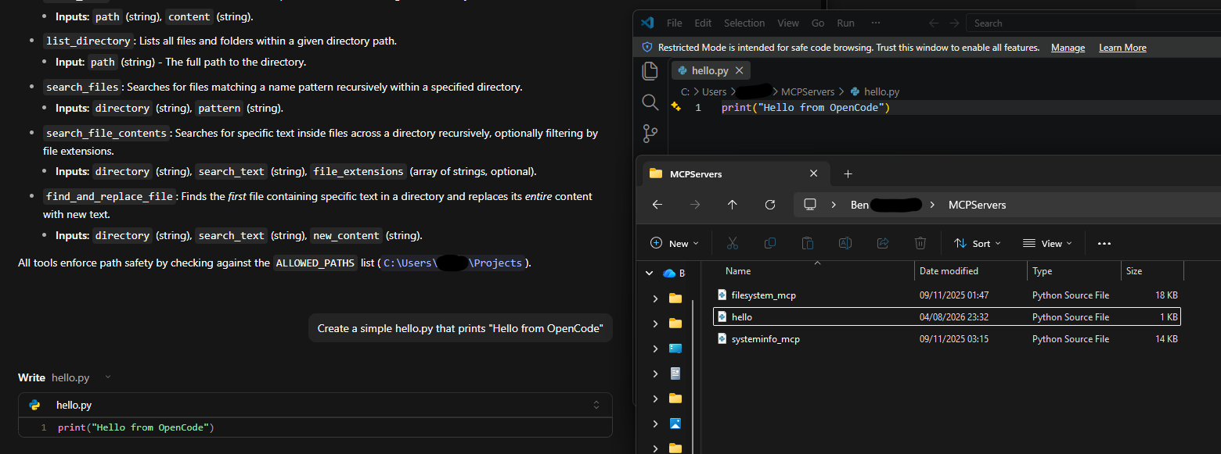Screen dimensions: 1221x454
Task: Open the VS Code Selection menu
Action: (x=744, y=23)
